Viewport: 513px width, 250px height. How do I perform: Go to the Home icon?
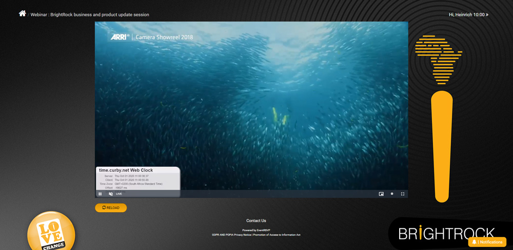pyautogui.click(x=22, y=14)
